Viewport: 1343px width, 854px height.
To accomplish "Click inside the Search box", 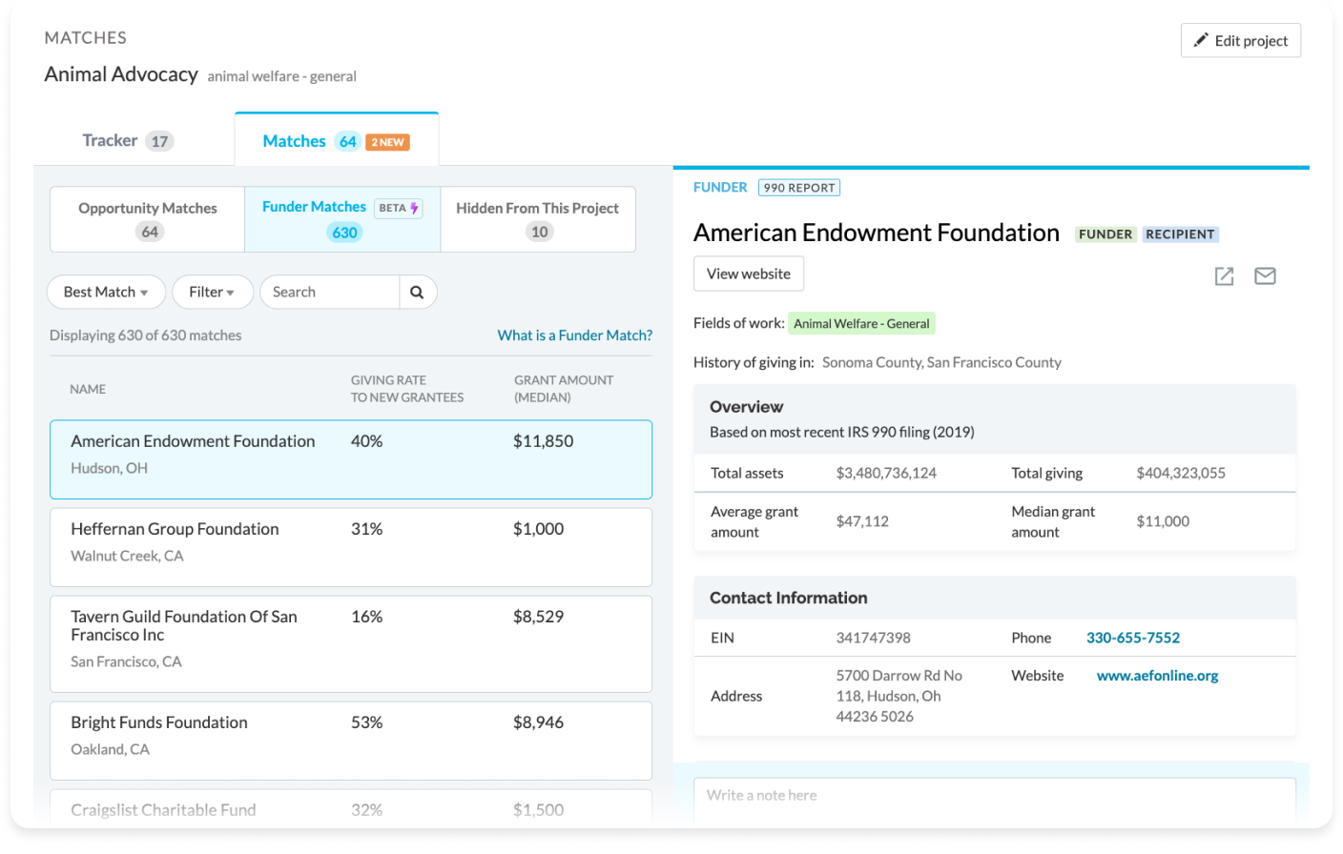I will click(x=329, y=292).
